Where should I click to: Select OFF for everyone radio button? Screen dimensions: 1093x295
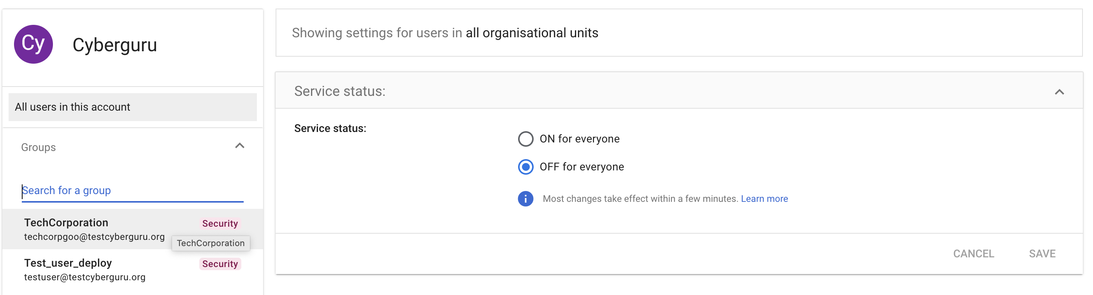coord(525,167)
